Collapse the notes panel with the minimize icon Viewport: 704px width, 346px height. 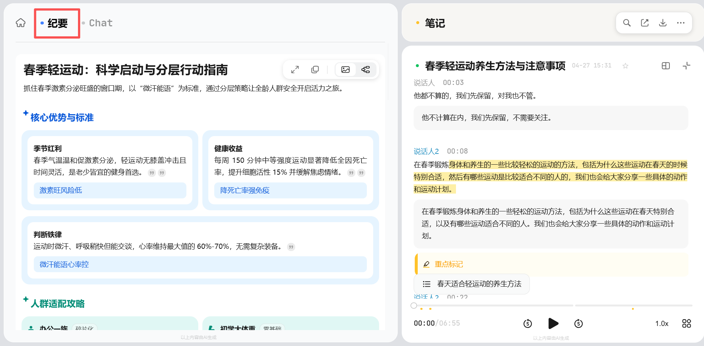(x=687, y=66)
